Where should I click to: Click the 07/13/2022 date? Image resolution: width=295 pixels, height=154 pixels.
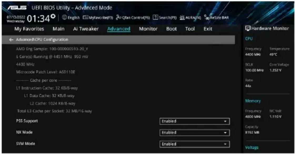(x=16, y=17)
